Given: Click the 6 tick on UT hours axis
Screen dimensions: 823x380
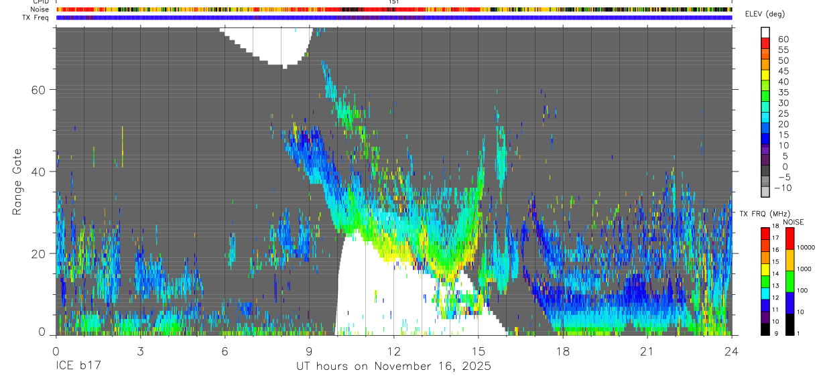Looking at the screenshot, I should coord(225,351).
